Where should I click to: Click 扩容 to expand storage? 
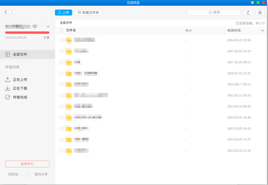click(46, 37)
